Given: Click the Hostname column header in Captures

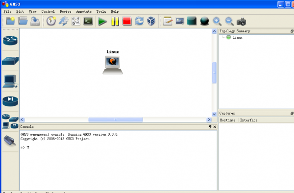Looking at the screenshot, I should pyautogui.click(x=228, y=120).
